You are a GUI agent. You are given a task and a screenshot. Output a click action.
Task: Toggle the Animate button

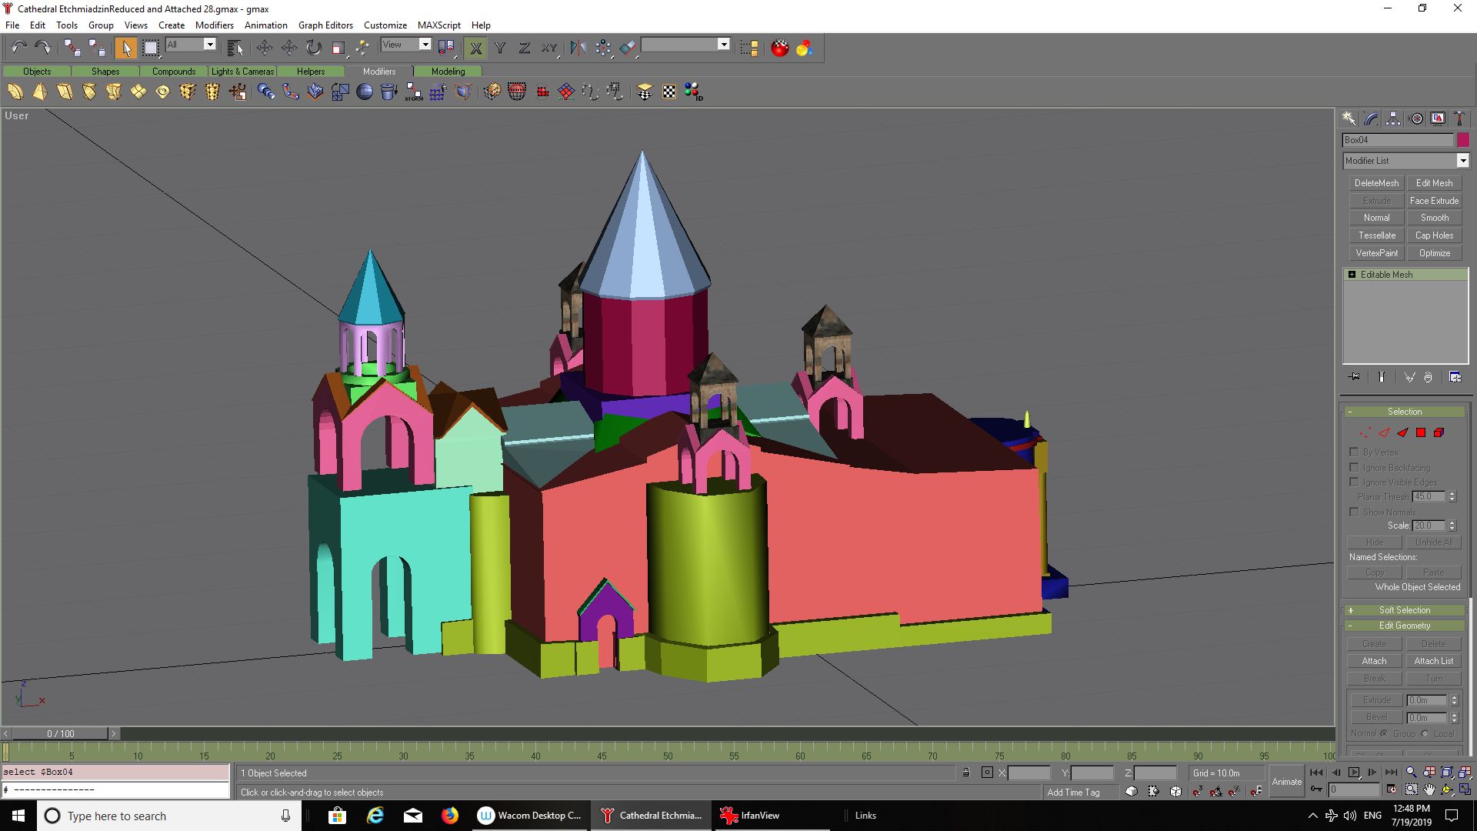[1286, 781]
